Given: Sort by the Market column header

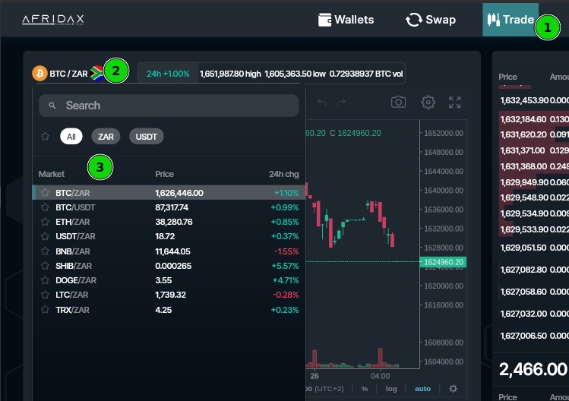Looking at the screenshot, I should (52, 174).
